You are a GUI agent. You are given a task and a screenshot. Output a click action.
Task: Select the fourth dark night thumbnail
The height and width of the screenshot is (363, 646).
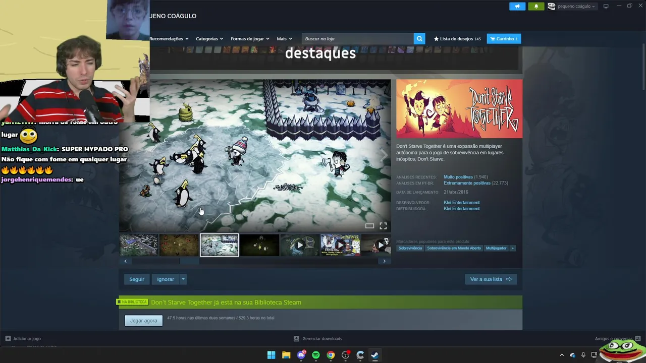(259, 245)
